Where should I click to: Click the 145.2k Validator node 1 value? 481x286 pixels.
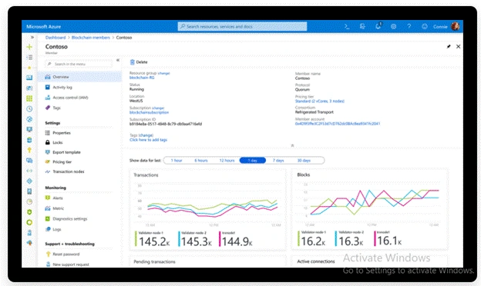click(154, 241)
